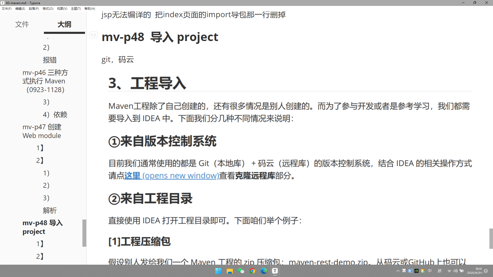Toggle the 拼 pinyin input mode
The height and width of the screenshot is (277, 493).
440,271
